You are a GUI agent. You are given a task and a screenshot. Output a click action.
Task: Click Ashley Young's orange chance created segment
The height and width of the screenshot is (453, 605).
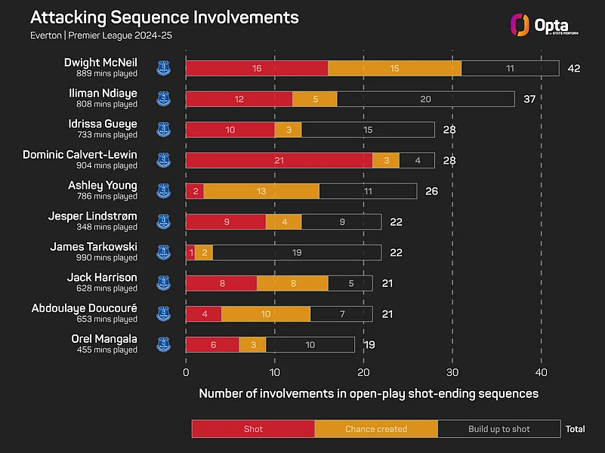[261, 191]
